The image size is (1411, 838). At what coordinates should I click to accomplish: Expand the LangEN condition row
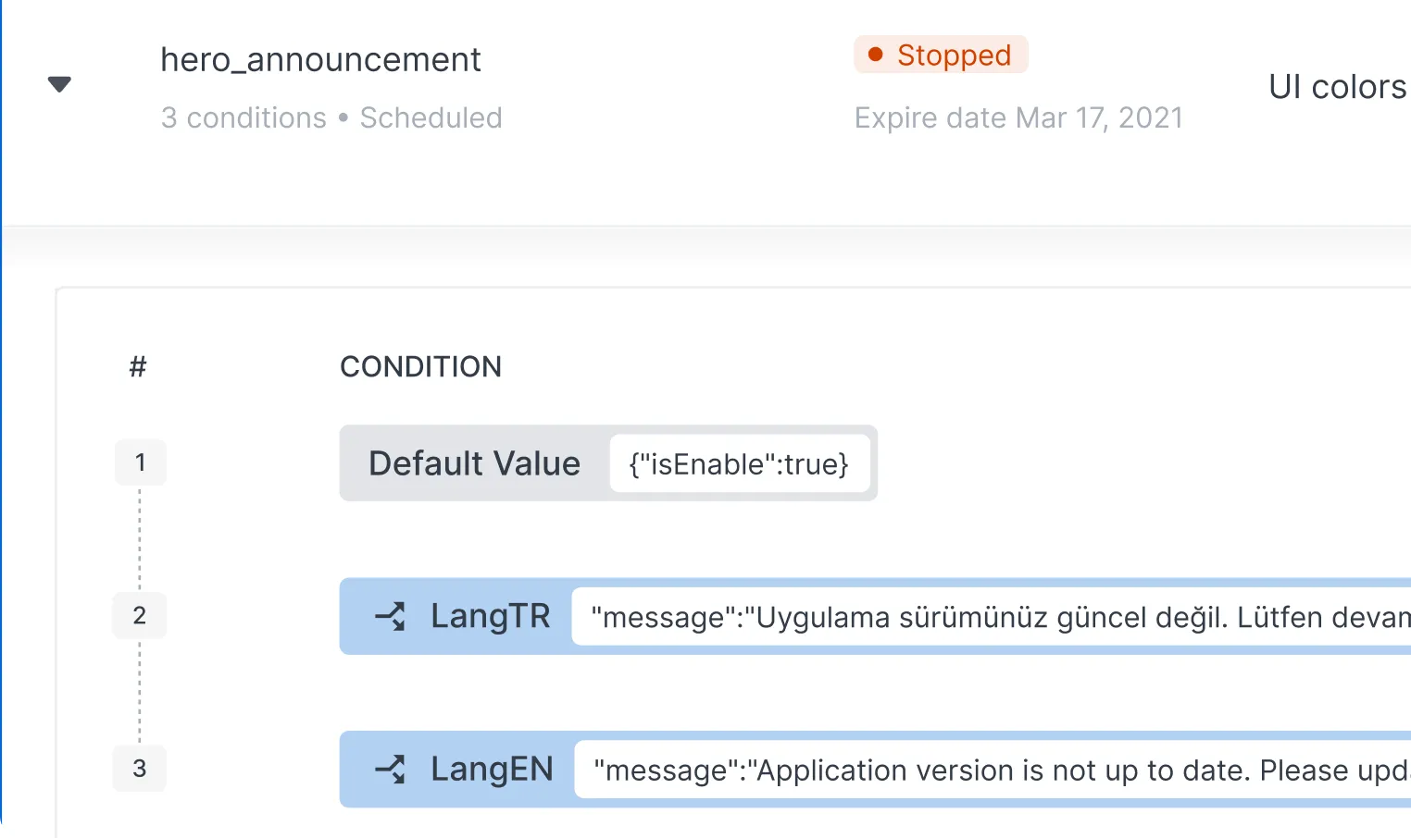[492, 769]
